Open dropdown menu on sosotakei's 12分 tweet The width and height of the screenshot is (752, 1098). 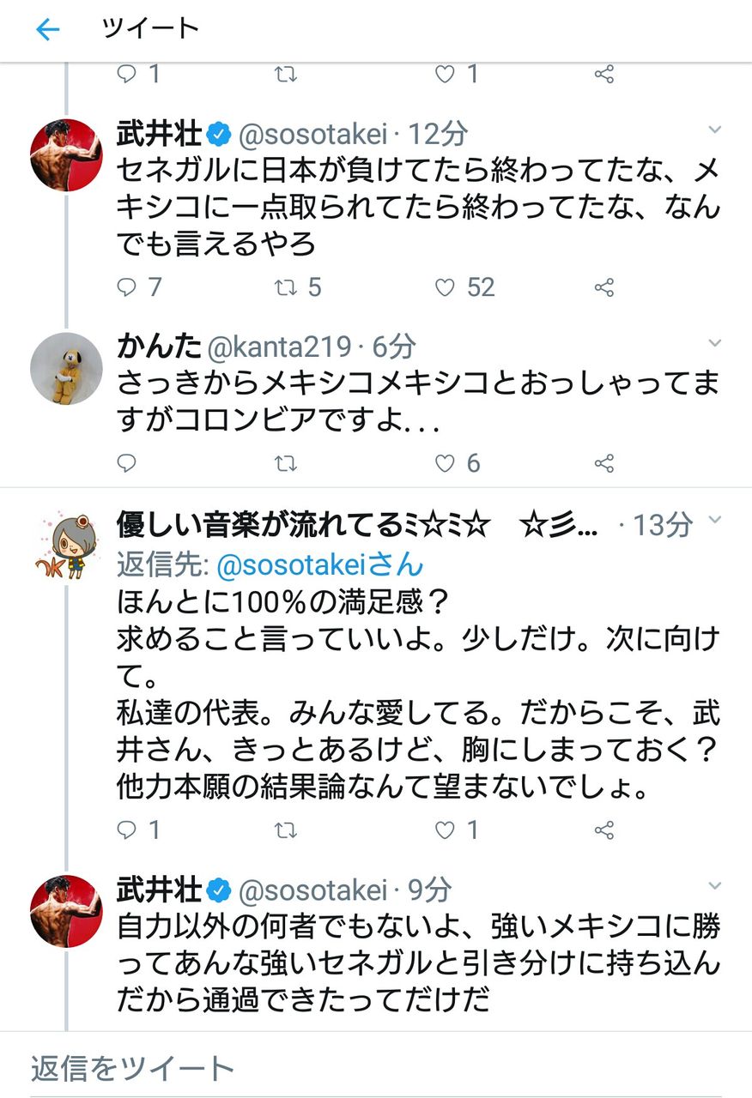(x=714, y=130)
